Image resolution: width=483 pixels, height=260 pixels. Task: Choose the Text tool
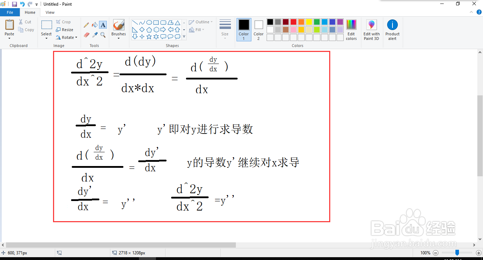pos(103,25)
